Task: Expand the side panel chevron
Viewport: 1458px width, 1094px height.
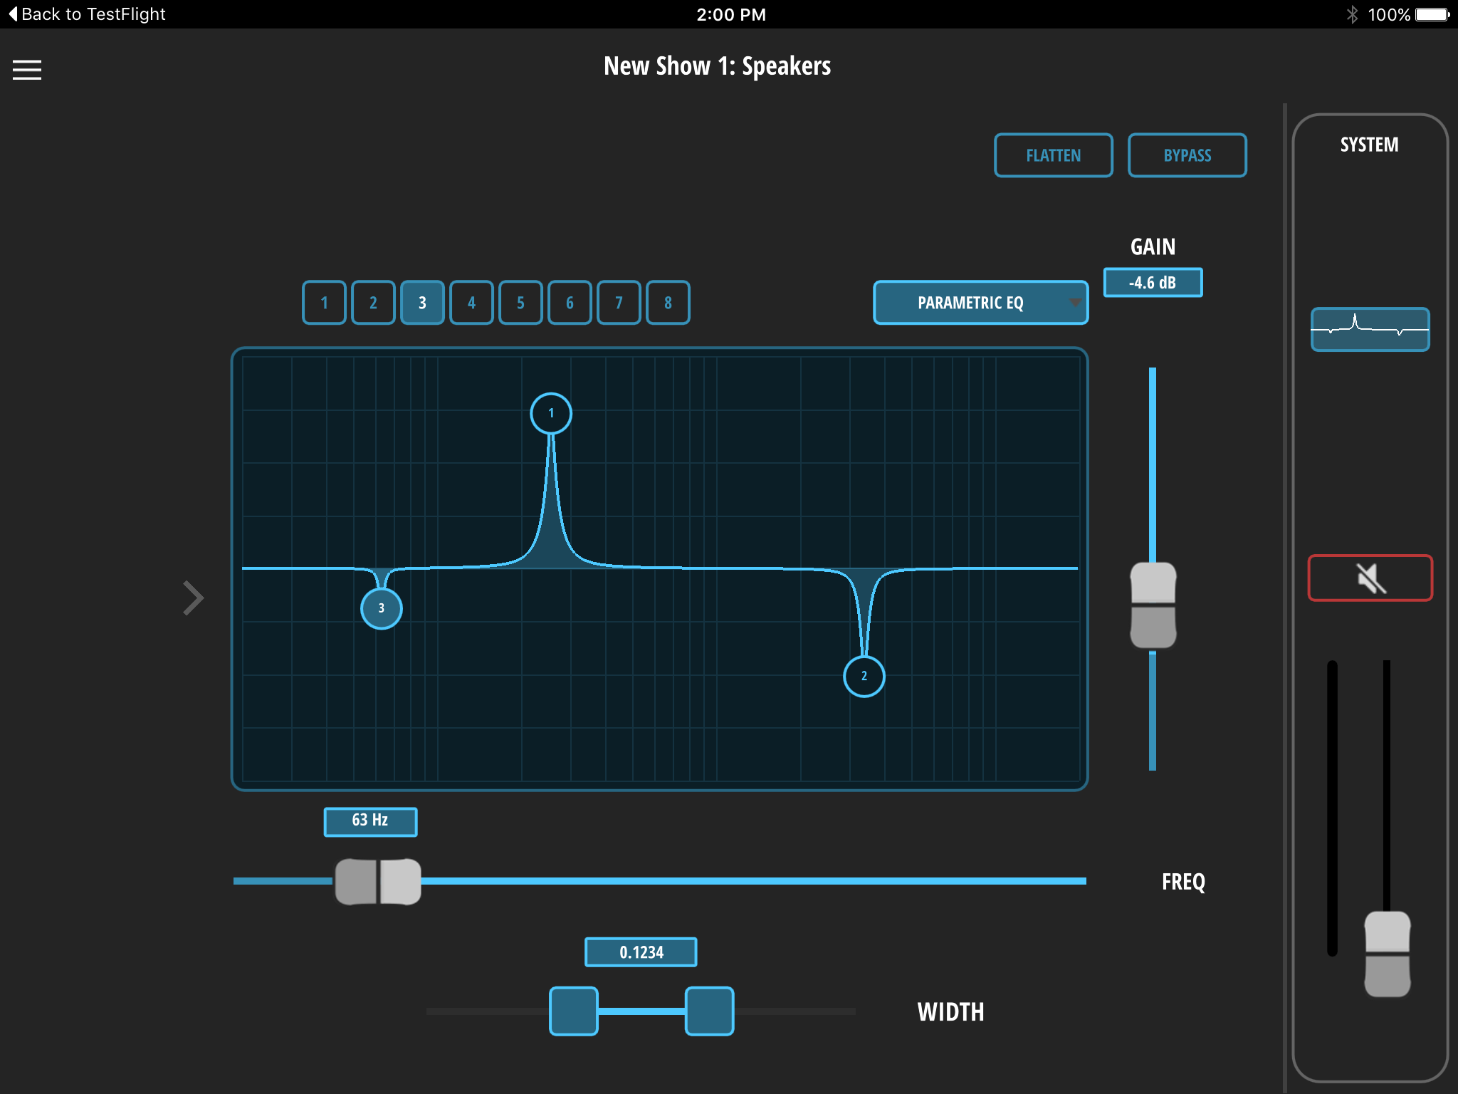Action: [193, 598]
